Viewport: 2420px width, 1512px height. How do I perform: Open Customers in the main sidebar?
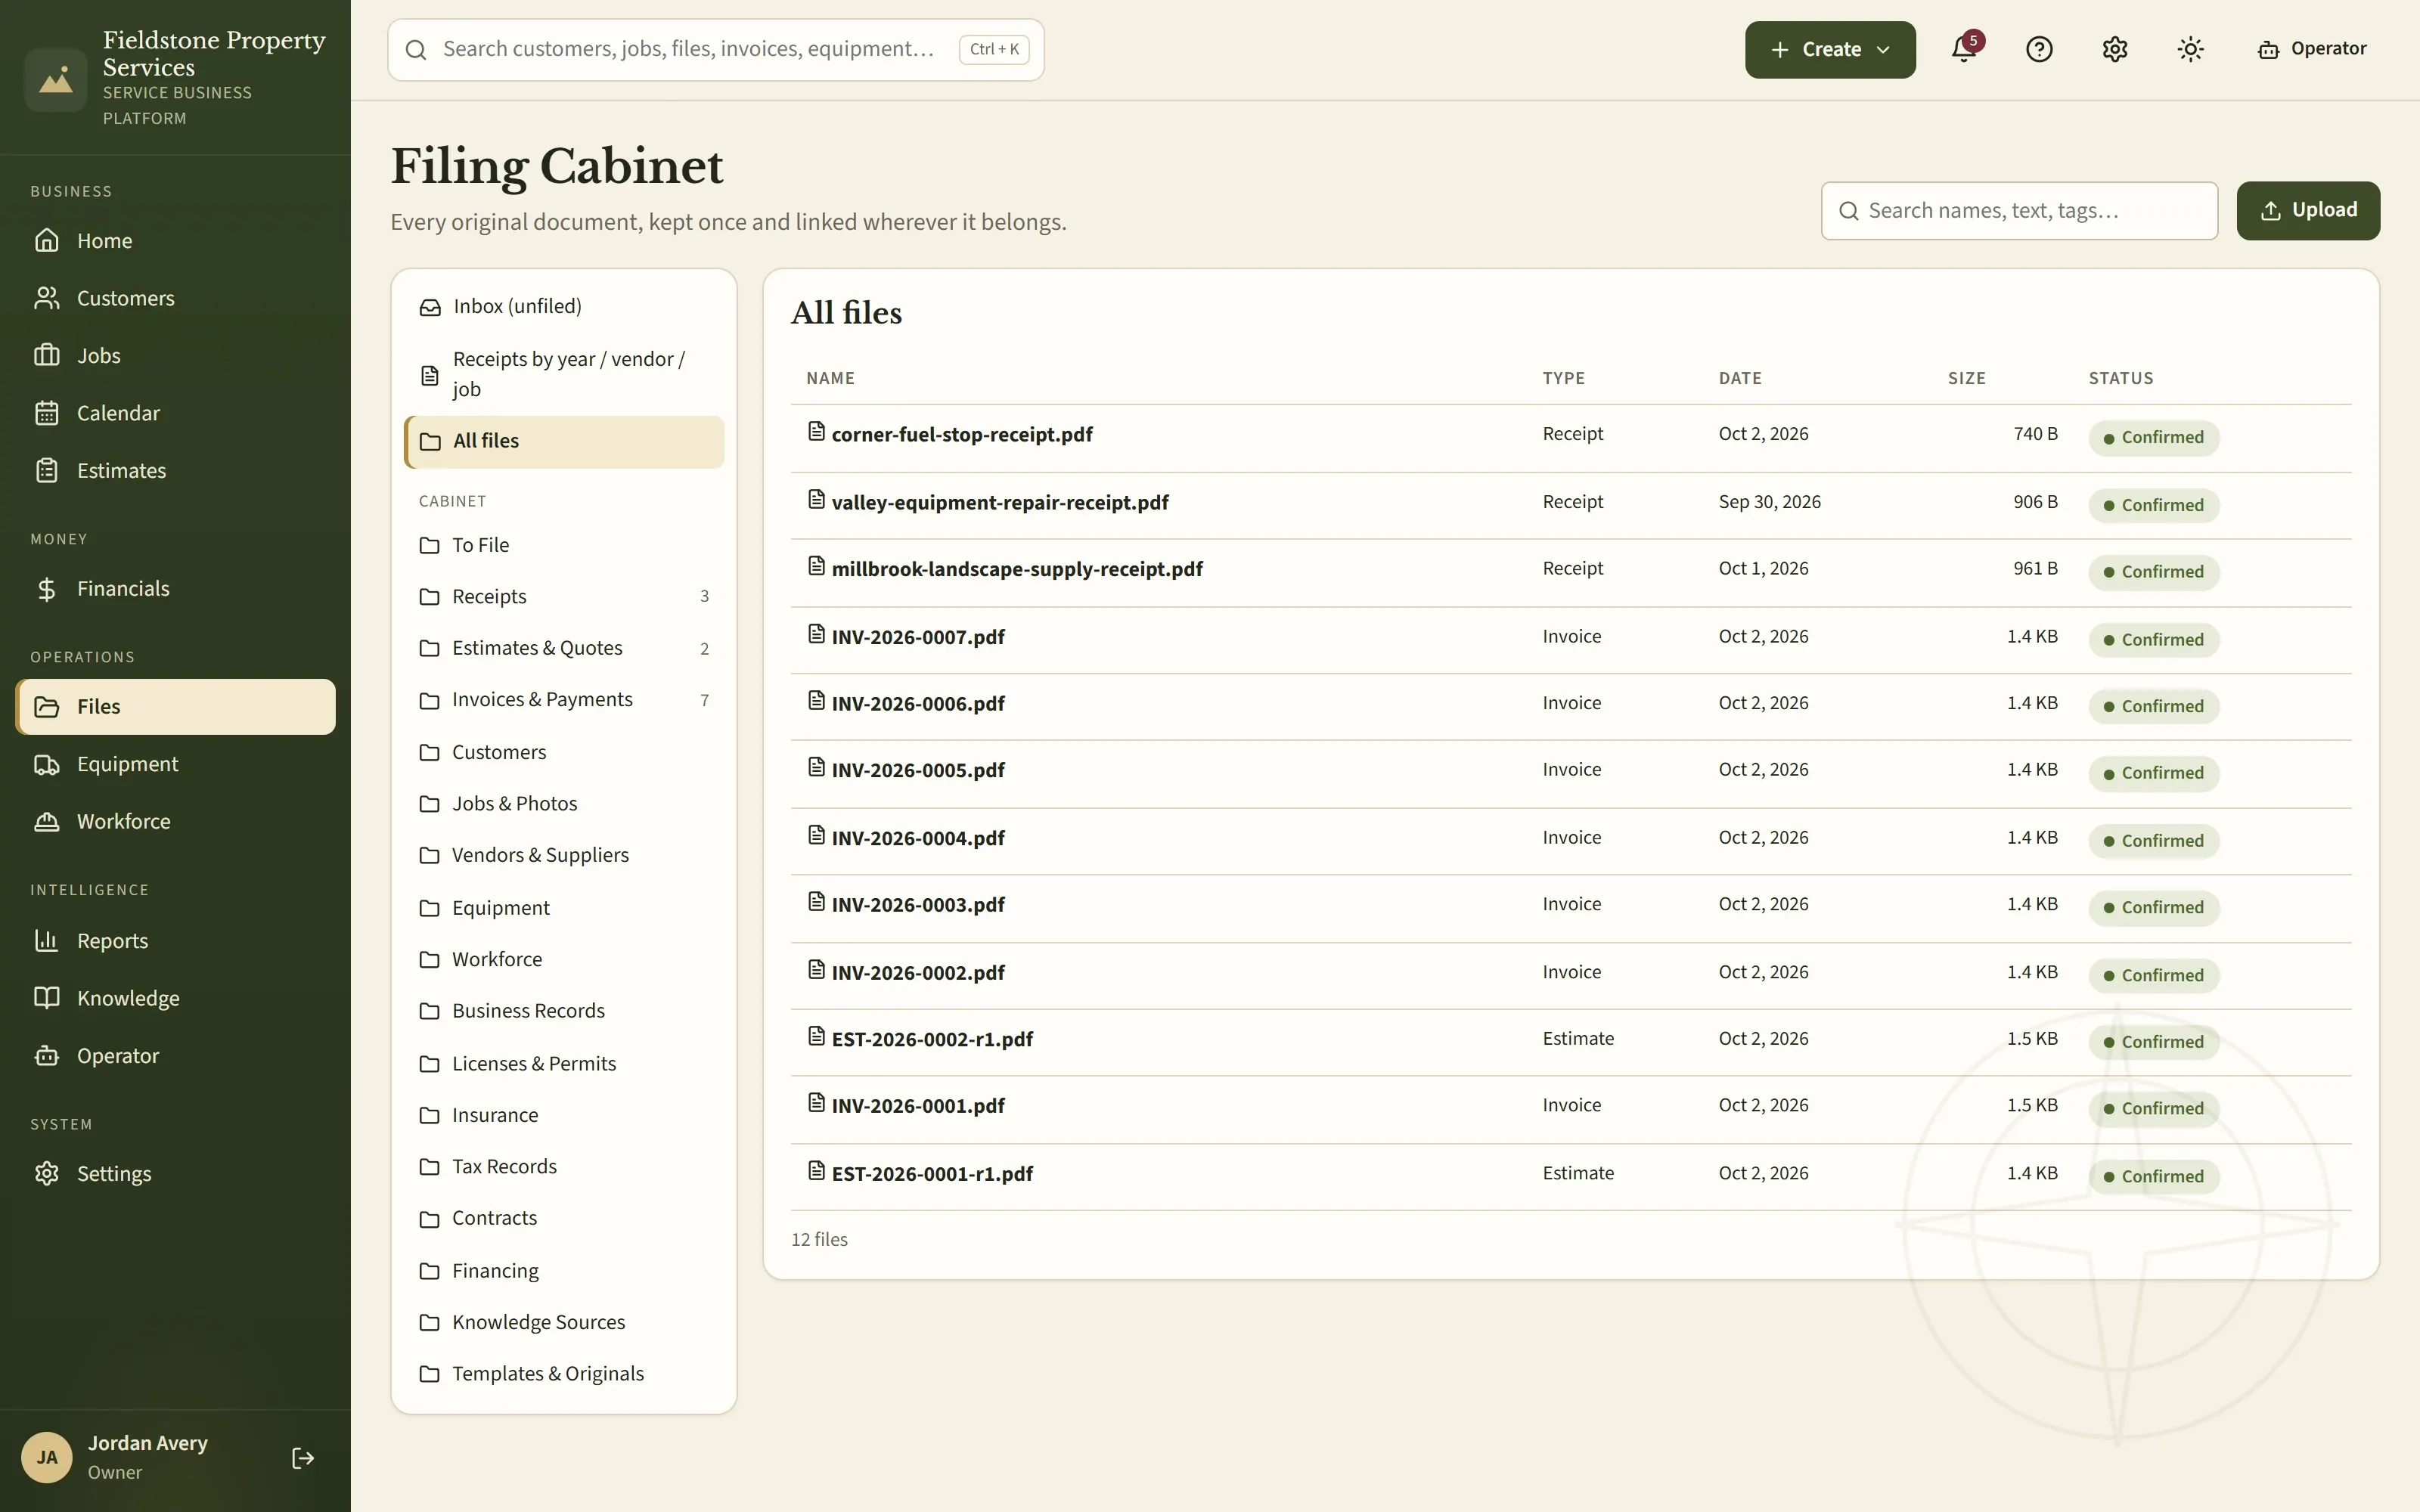tap(175, 298)
